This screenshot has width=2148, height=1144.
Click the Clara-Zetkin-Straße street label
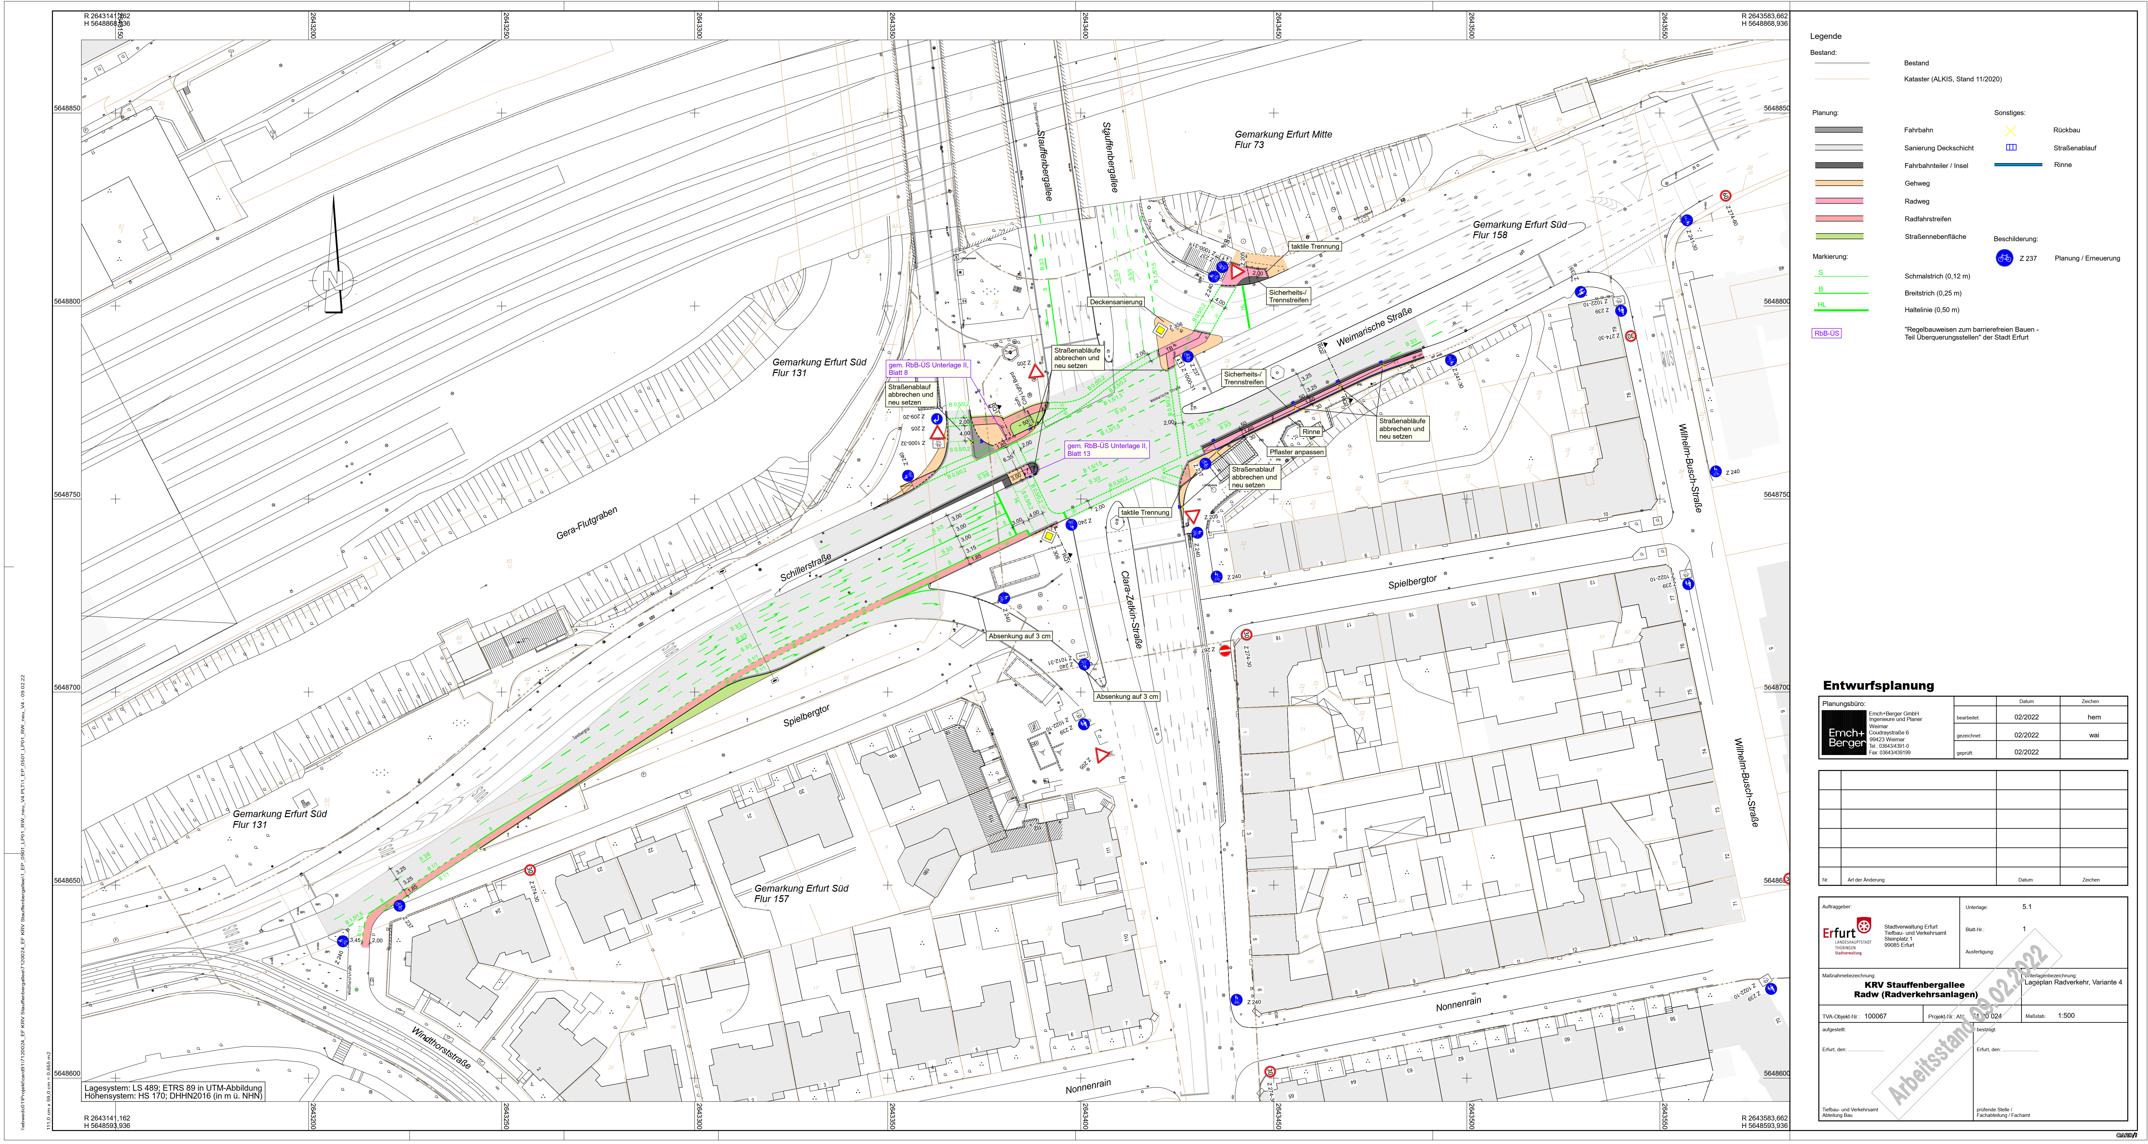(x=1132, y=610)
